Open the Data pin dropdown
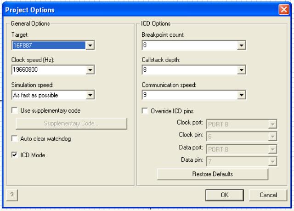This screenshot has width=294, height=211. click(242, 161)
